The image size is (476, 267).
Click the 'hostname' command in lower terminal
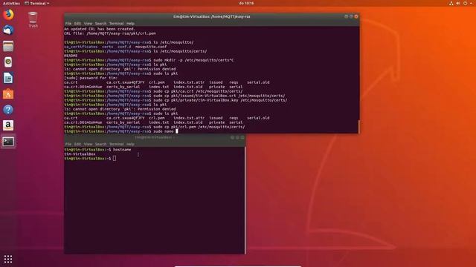(122, 150)
